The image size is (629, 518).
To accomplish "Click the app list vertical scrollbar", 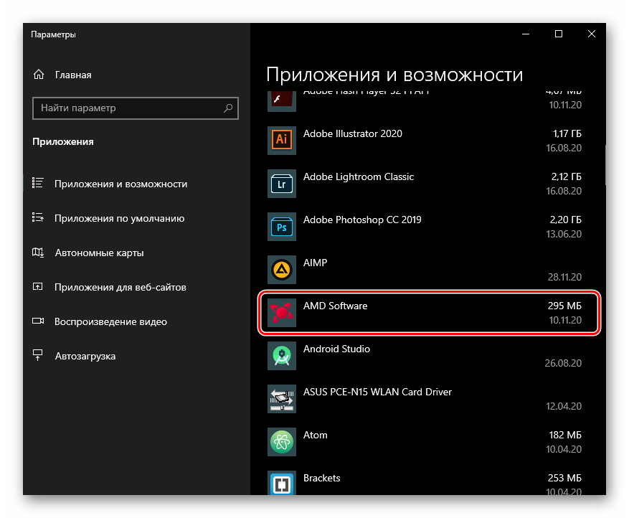I will [605, 165].
